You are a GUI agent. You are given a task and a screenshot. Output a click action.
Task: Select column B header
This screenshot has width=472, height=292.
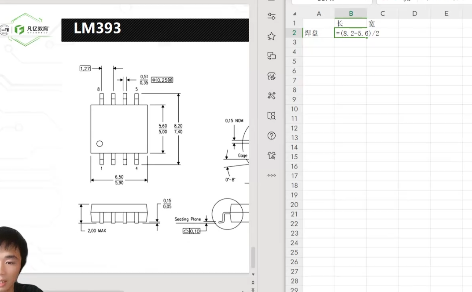(x=350, y=14)
